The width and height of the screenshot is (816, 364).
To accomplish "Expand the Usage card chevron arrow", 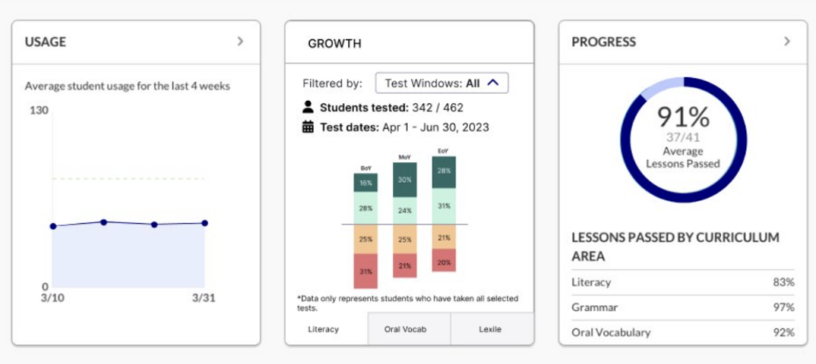I will pyautogui.click(x=240, y=41).
